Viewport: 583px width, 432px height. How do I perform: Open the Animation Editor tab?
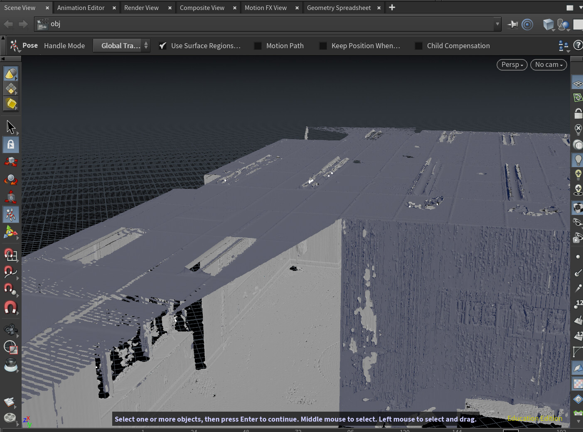click(x=81, y=7)
